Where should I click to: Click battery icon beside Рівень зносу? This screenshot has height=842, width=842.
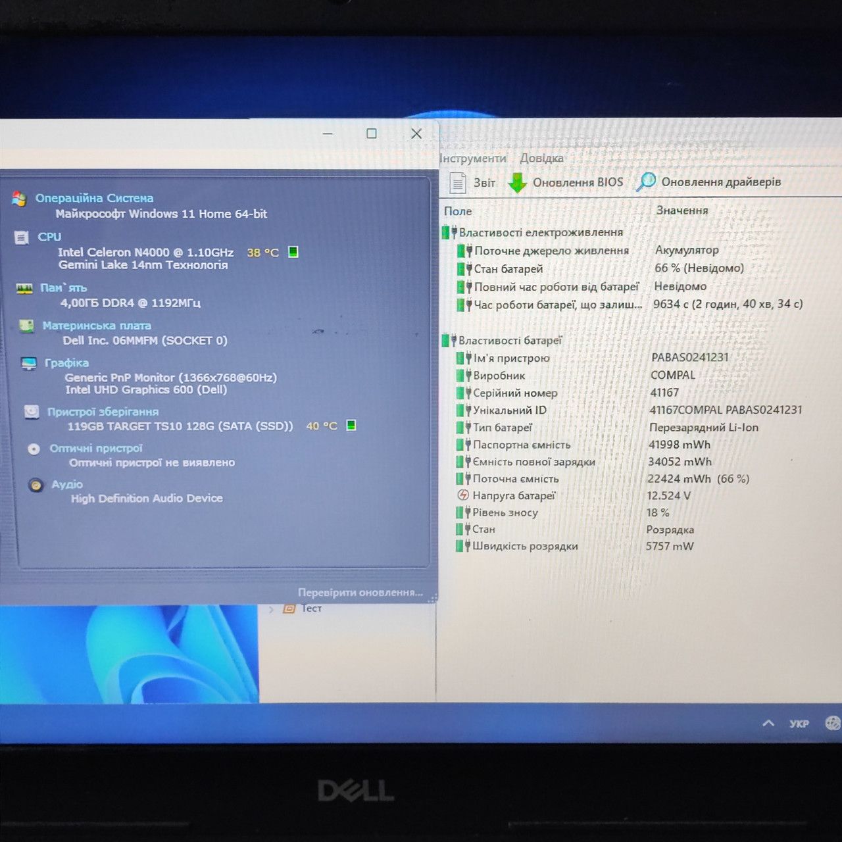click(x=463, y=512)
